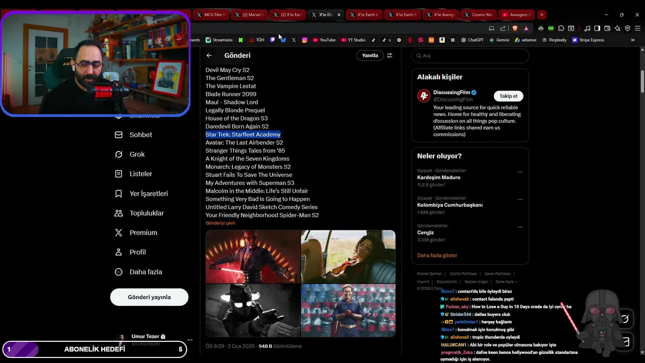
Task: Open the Streamlabs bookmark
Action: (219, 40)
